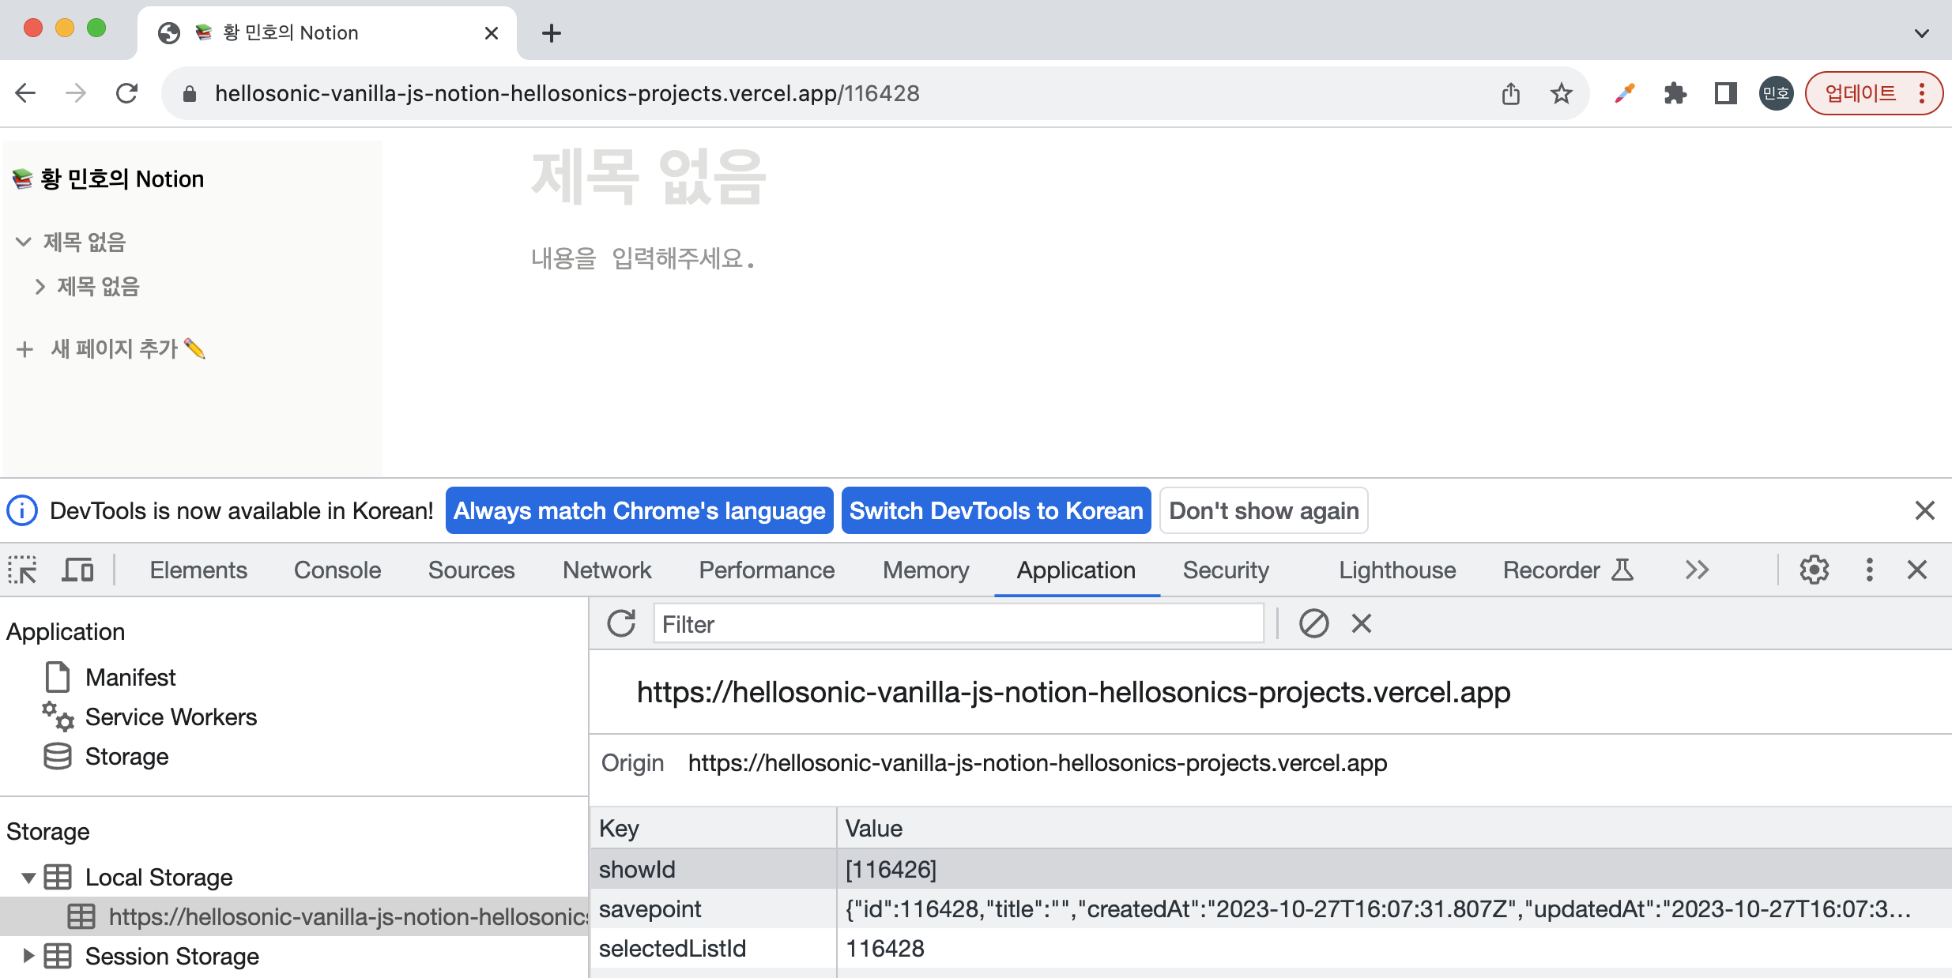Click the inspect element picker icon

click(22, 570)
